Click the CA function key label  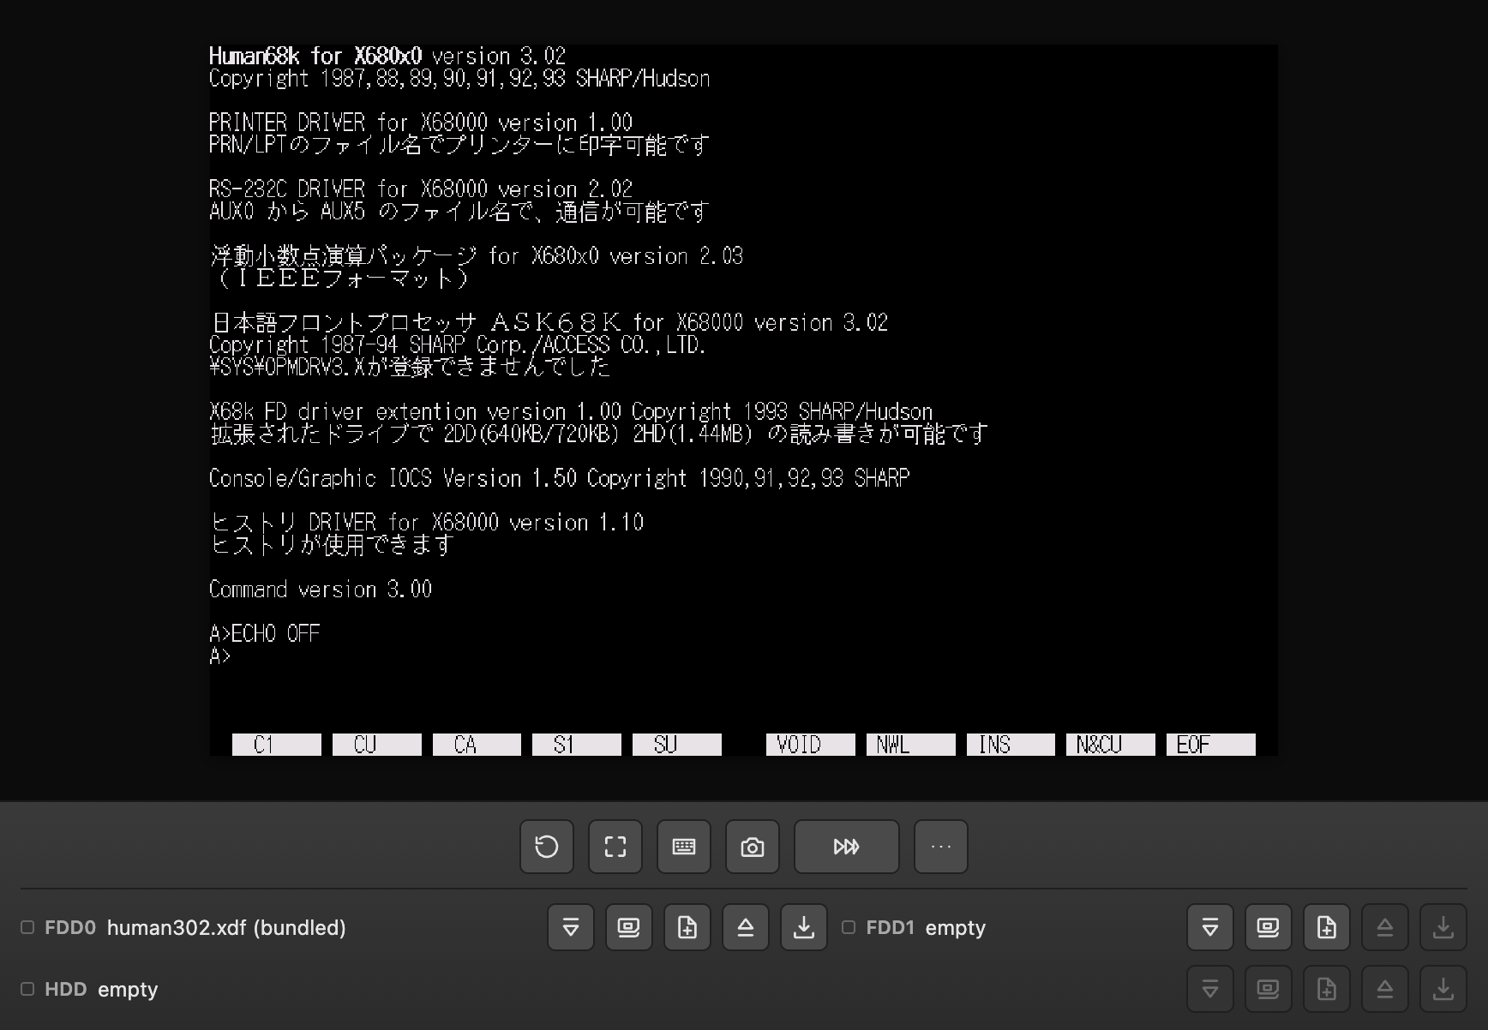(477, 745)
